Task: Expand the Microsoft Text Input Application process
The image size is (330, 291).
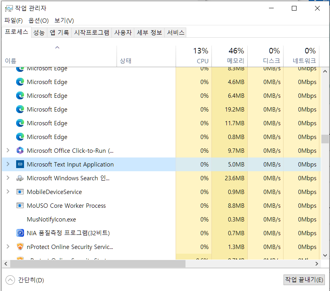Action: click(x=8, y=164)
